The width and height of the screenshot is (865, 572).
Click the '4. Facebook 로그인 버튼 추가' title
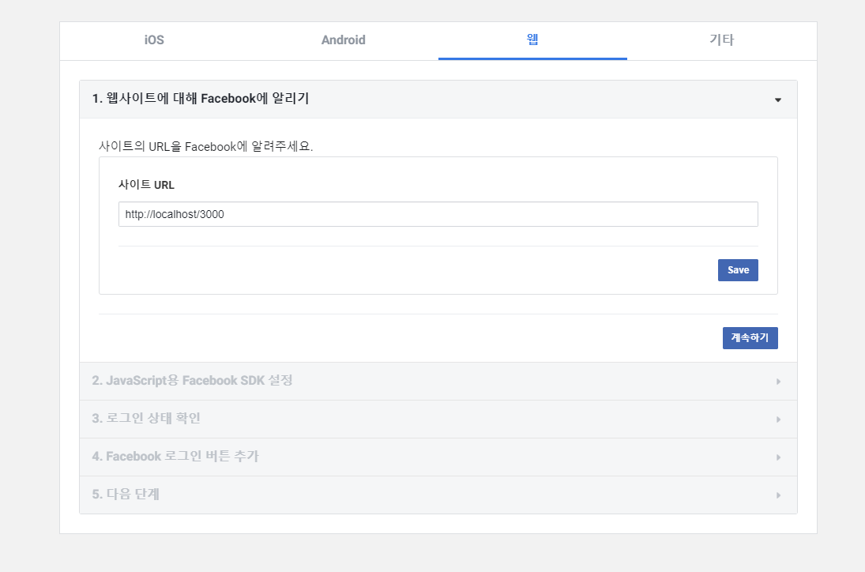175,456
